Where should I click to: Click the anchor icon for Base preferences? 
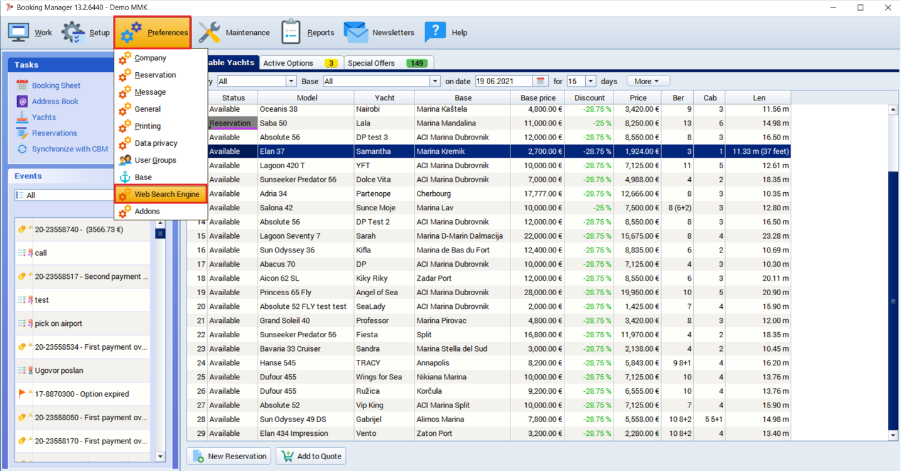tap(125, 177)
